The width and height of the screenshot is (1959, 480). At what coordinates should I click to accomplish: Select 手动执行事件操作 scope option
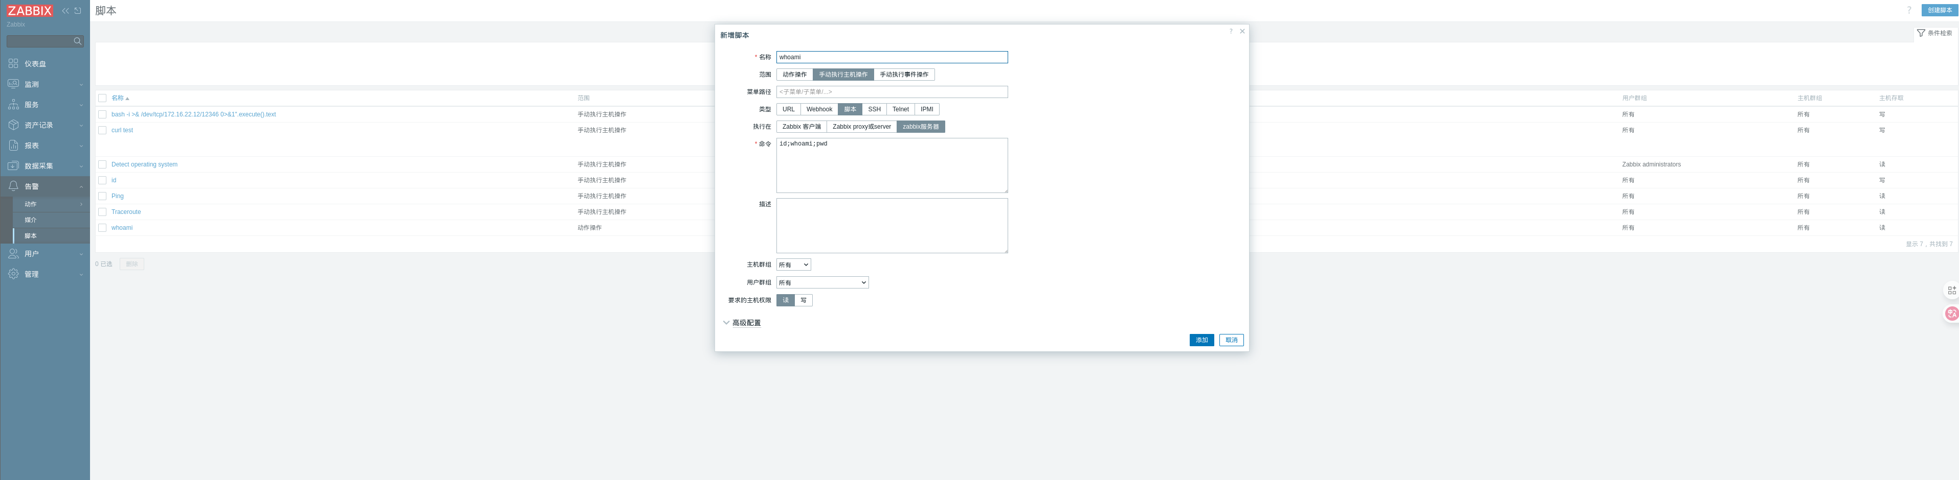[903, 75]
